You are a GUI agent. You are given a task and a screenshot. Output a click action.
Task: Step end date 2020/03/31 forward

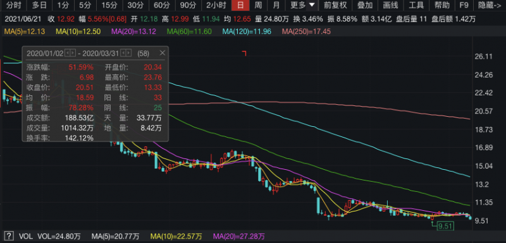tap(129, 53)
